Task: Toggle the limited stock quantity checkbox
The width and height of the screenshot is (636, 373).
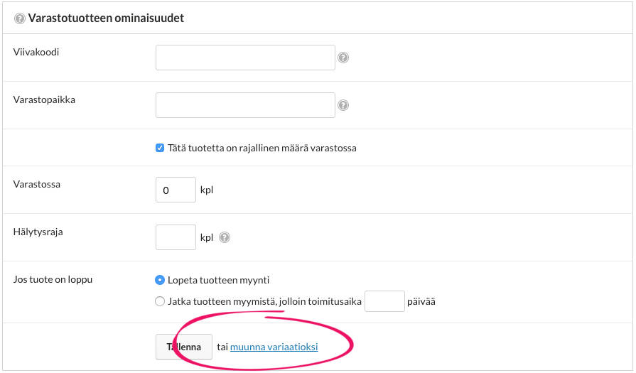Action: tap(160, 148)
